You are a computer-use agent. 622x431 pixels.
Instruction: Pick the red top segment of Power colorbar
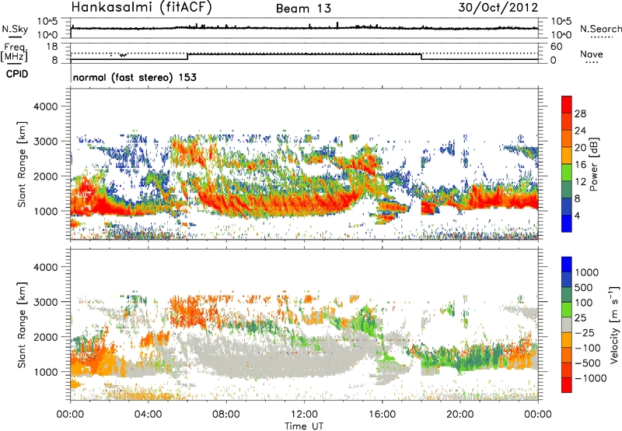pos(567,105)
